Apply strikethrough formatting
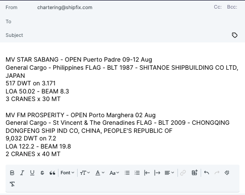 42,173
